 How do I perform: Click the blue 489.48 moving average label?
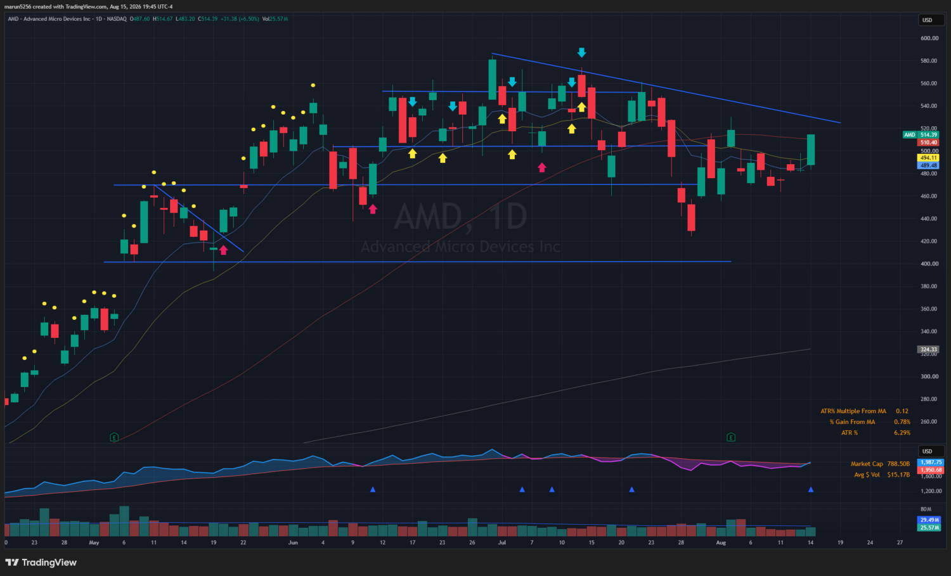tap(929, 165)
